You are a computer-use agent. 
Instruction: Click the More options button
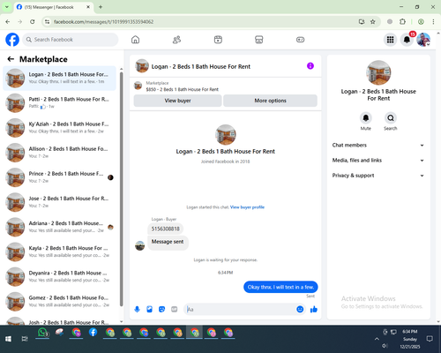point(270,101)
